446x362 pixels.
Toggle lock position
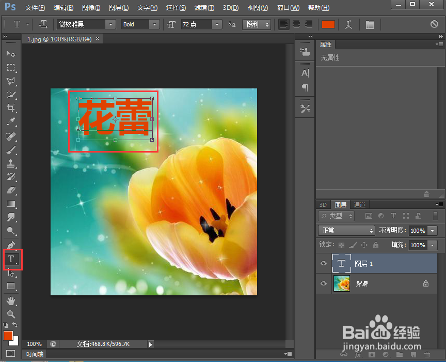click(x=364, y=245)
